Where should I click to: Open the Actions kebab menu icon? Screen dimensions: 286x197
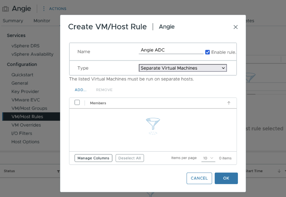coord(44,9)
